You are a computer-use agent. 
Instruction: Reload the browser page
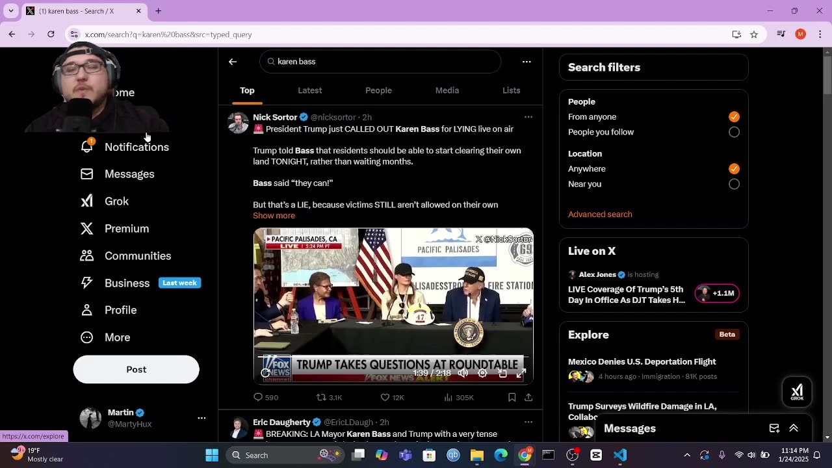click(51, 34)
